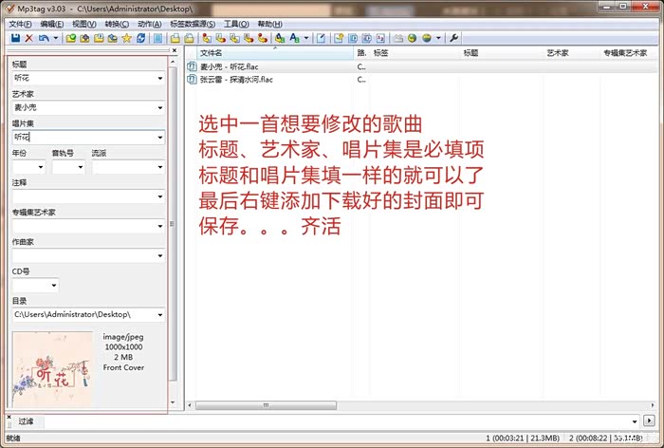The width and height of the screenshot is (664, 448).
Task: Open the 转换(C) menu
Action: pyautogui.click(x=118, y=24)
